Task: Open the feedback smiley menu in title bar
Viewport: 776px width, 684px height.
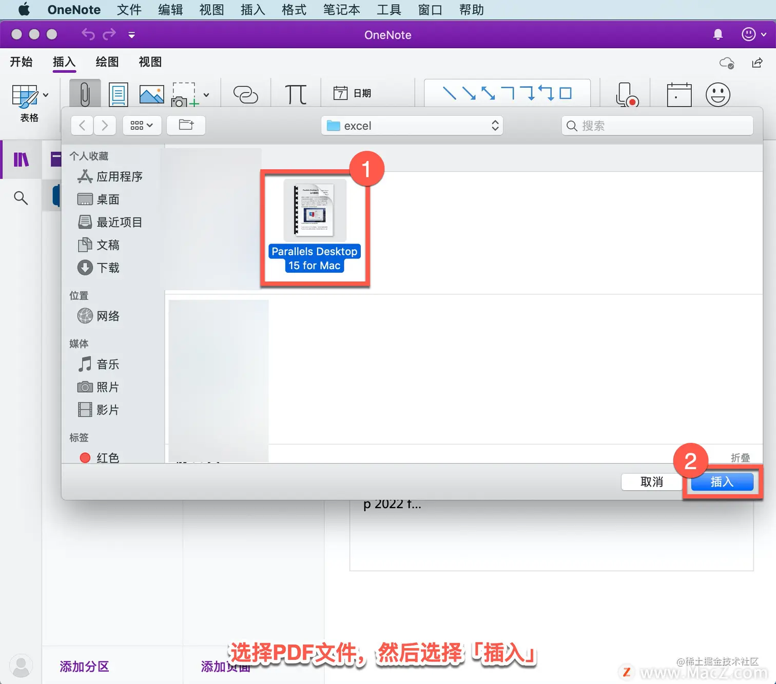Action: click(754, 34)
